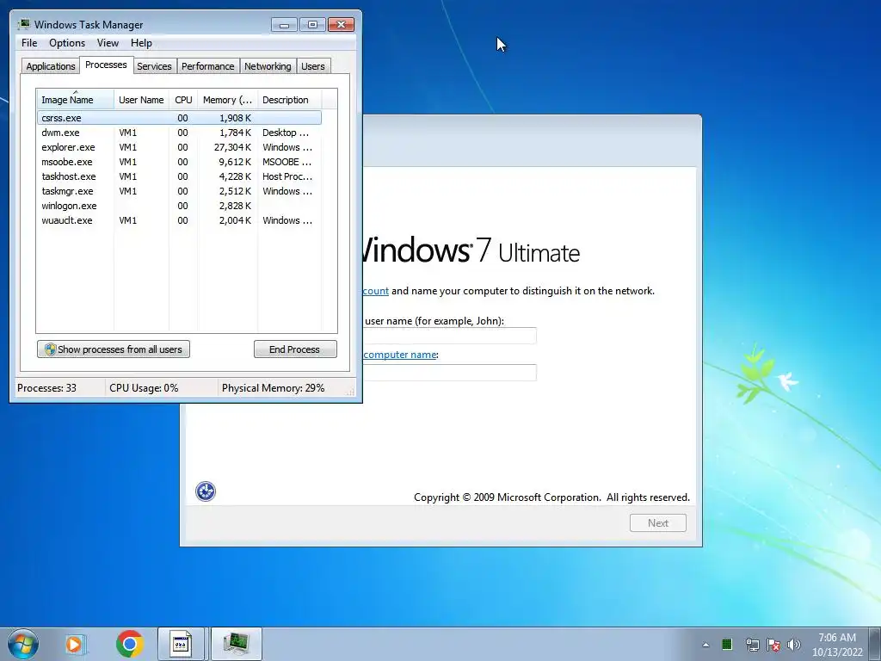Sort by CPU column header
Viewport: 881px width, 661px height.
(183, 100)
